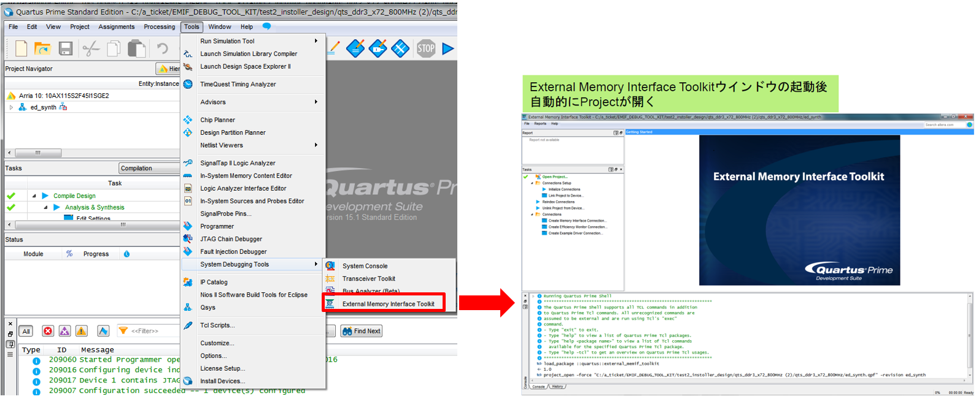Click the Open File folder icon
The height and width of the screenshot is (399, 976).
[42, 48]
